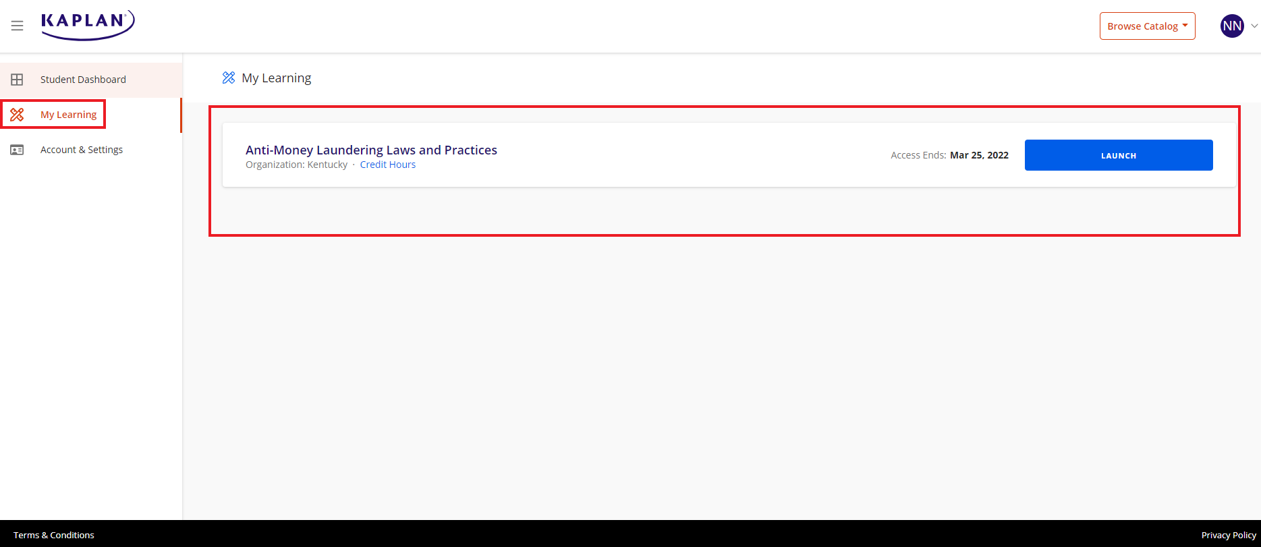Click the blue My Learning page header icon

(x=229, y=78)
